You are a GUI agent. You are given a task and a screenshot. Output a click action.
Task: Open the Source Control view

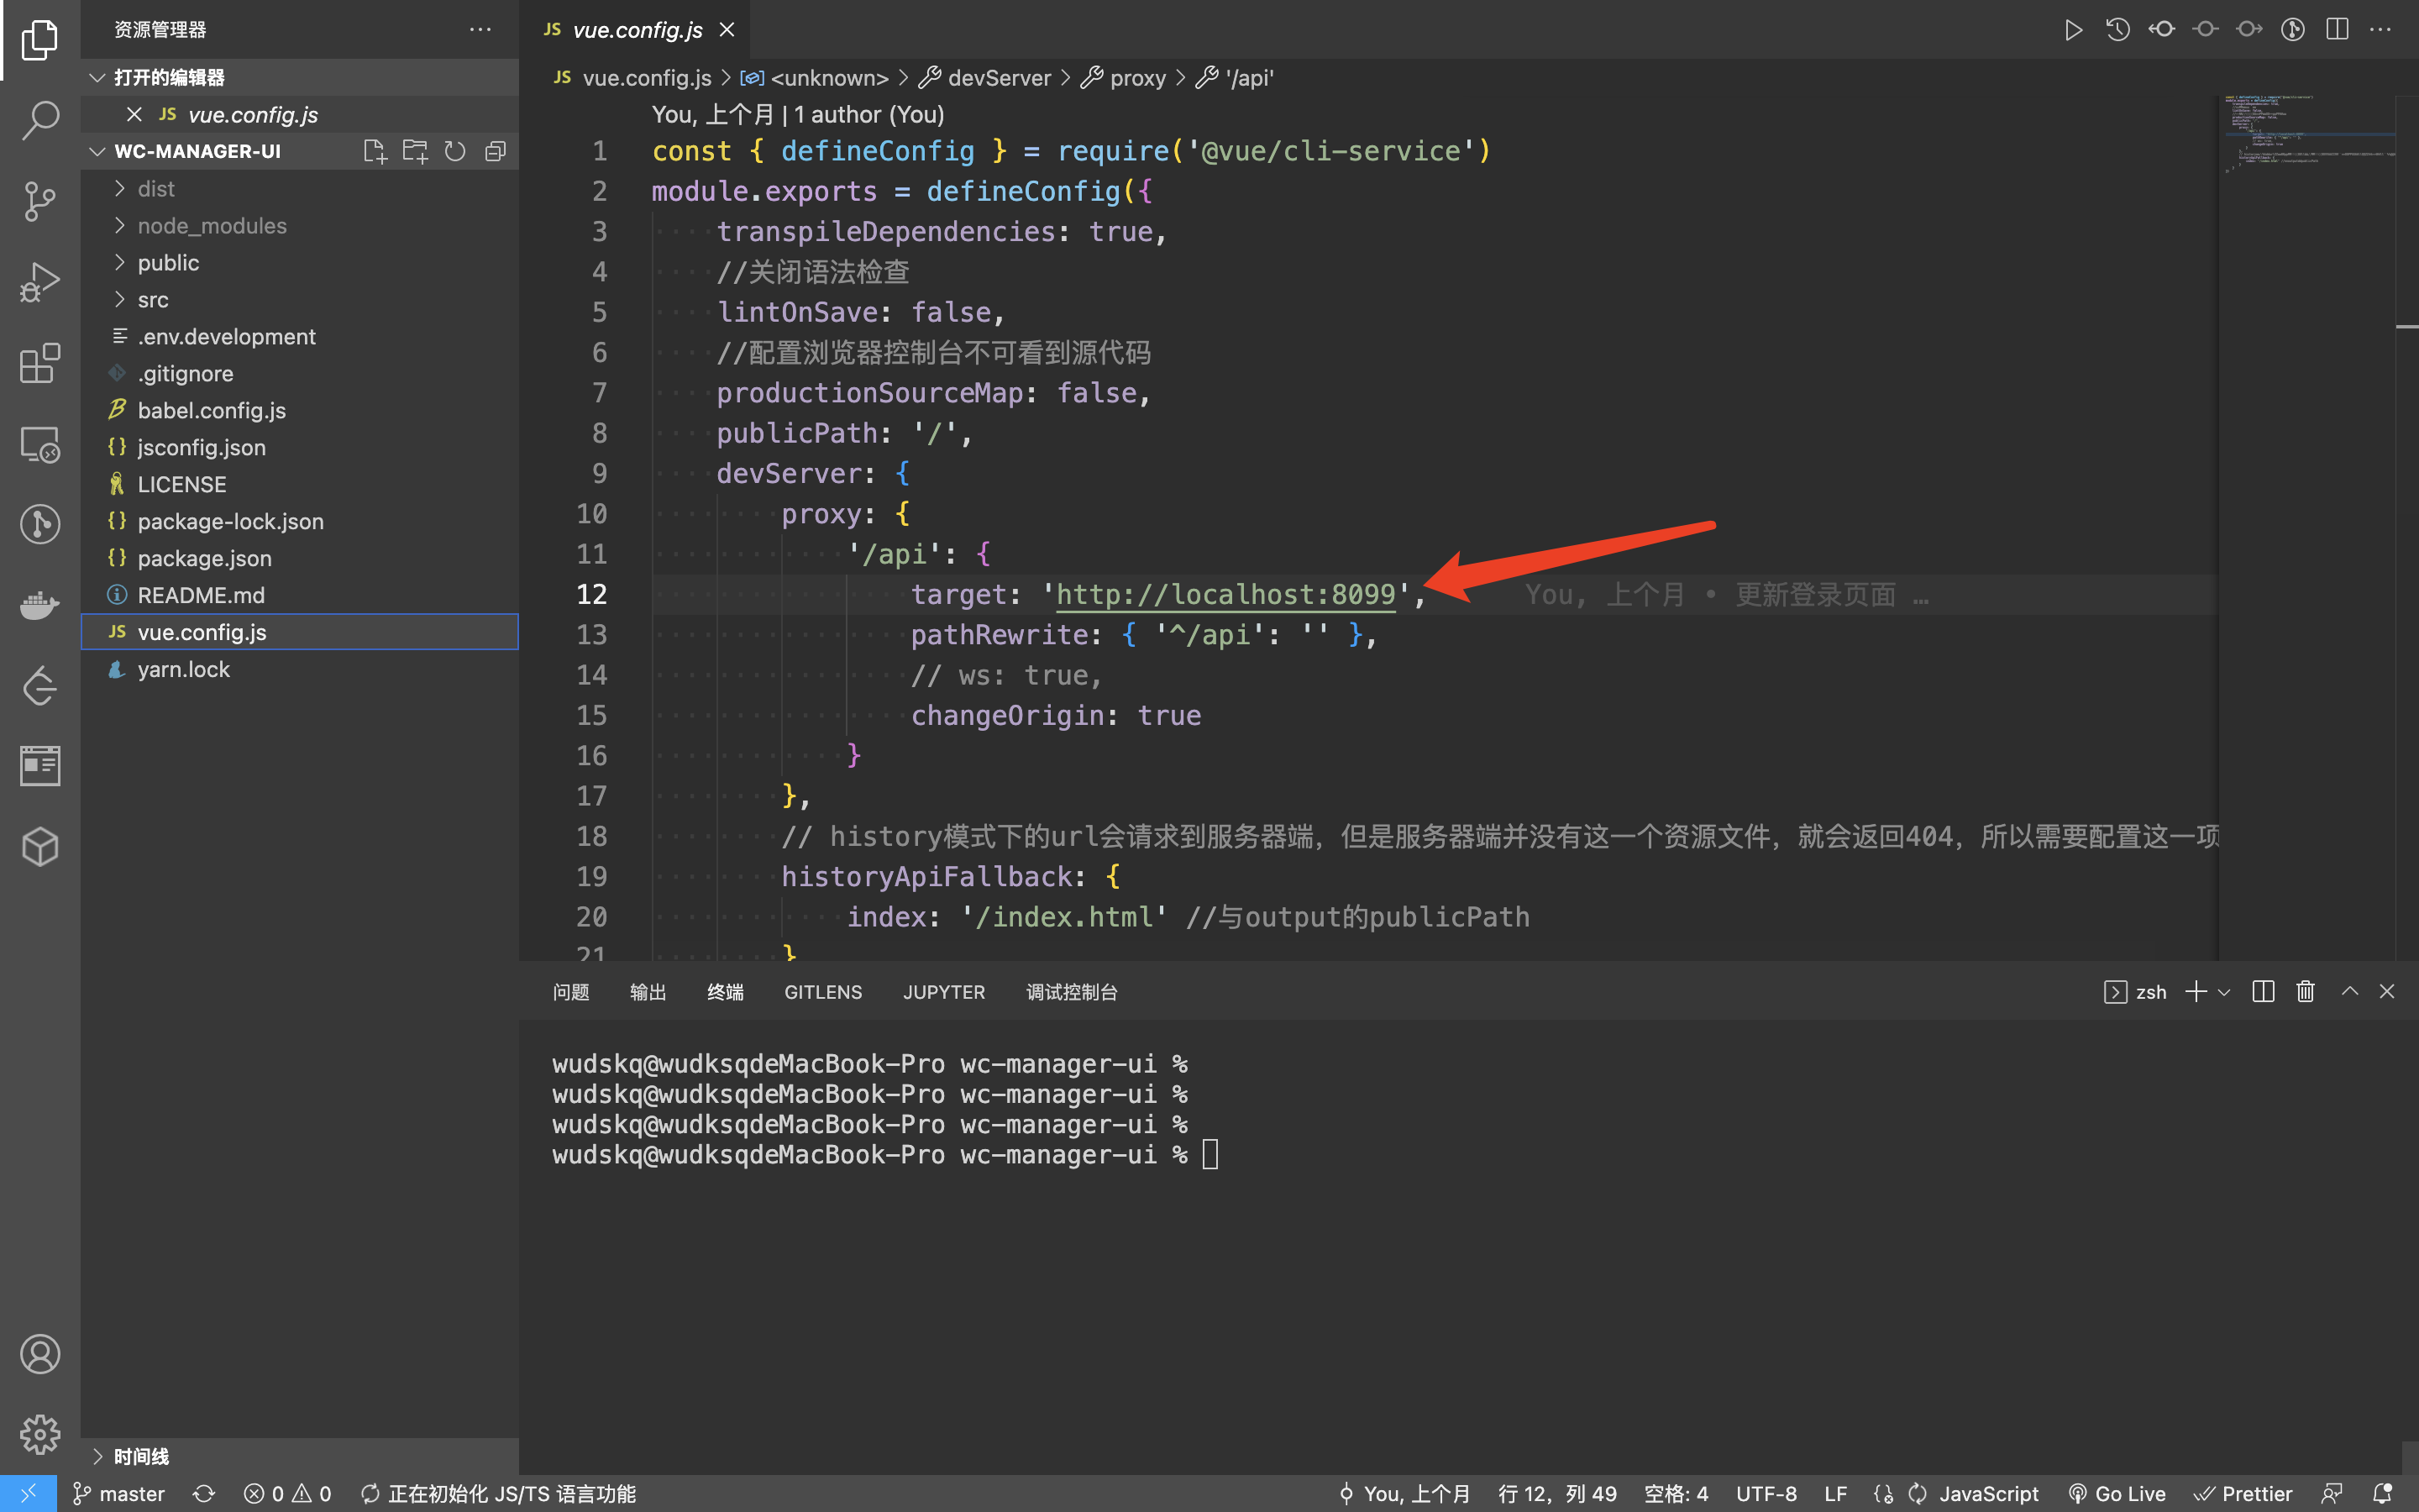point(40,201)
